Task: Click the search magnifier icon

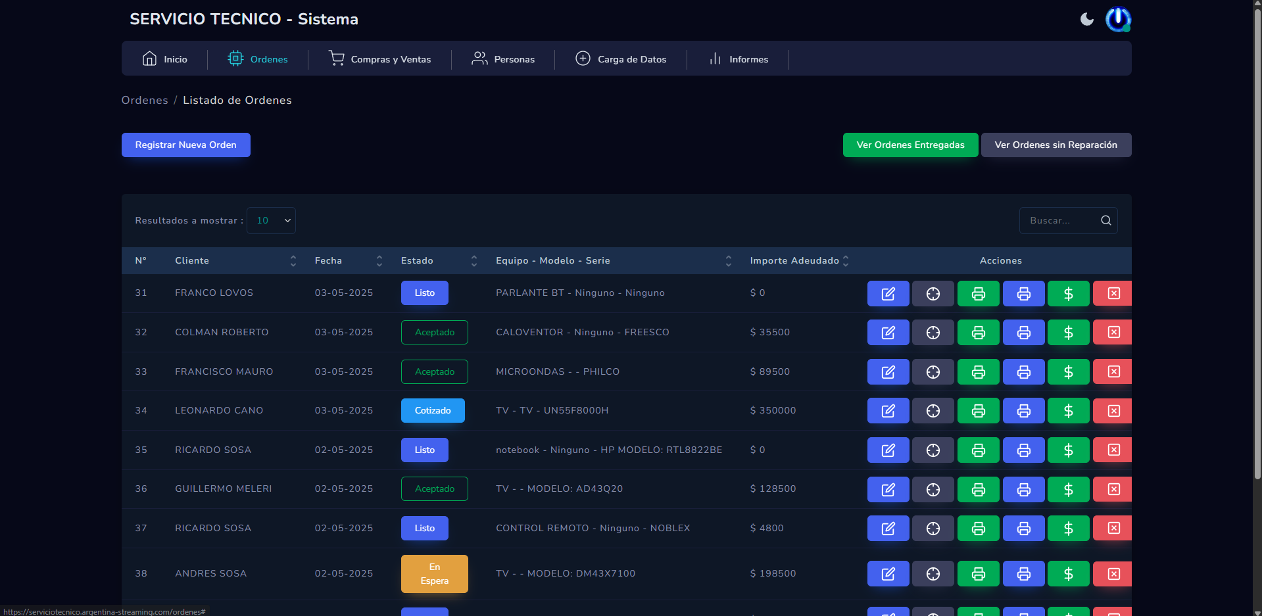Action: tap(1105, 221)
